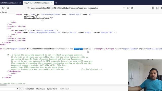
Task: Go to the Firefox home page icon
Action: [8, 8]
